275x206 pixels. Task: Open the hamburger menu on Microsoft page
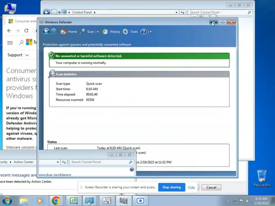coord(10,43)
